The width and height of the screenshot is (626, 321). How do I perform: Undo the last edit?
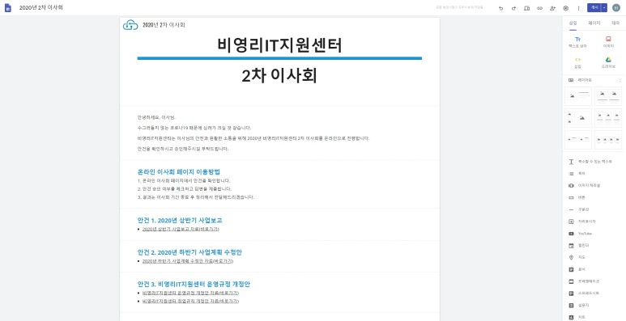click(x=500, y=8)
